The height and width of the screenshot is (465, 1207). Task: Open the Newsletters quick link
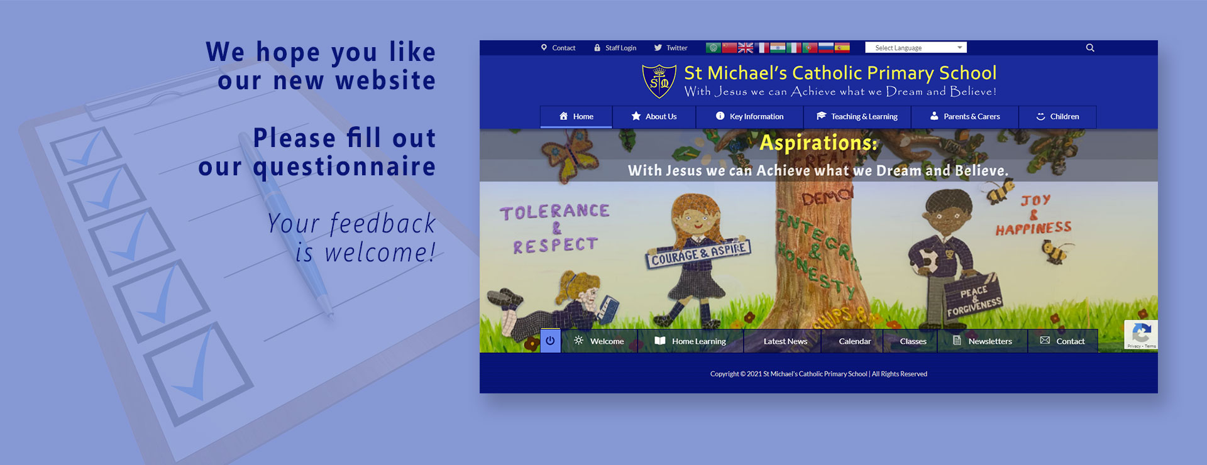pos(983,341)
